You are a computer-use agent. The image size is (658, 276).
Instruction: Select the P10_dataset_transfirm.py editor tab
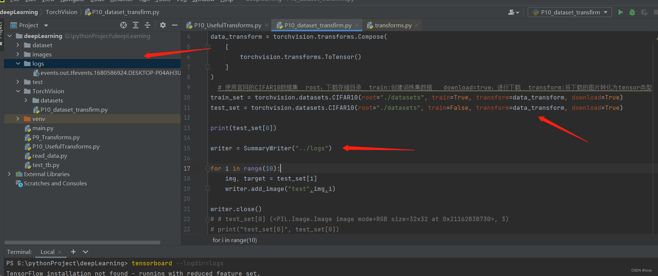point(318,25)
